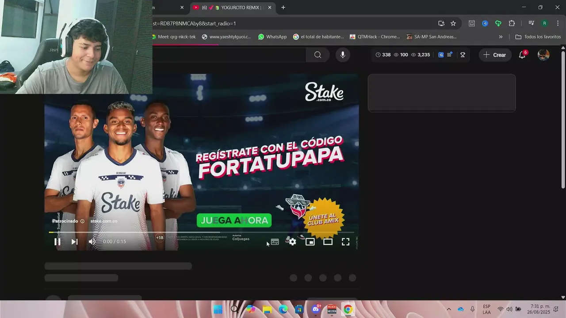This screenshot has height=318, width=566.
Task: Click the video progress bar
Action: coord(201,232)
